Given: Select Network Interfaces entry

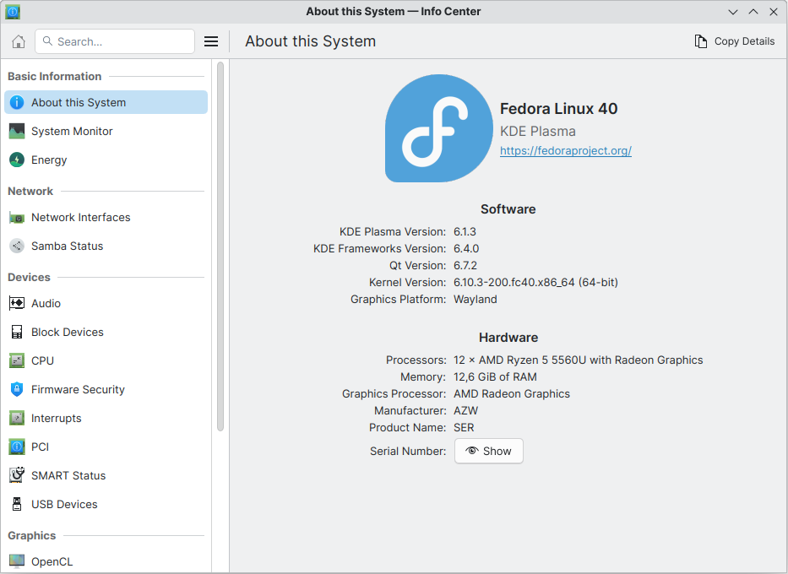Looking at the screenshot, I should point(106,218).
